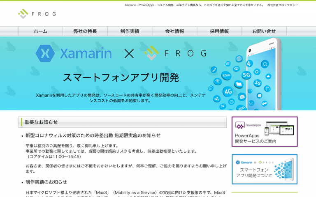
Task: Click the PowerApps logo icon in sidebar banner
Action: point(240,126)
